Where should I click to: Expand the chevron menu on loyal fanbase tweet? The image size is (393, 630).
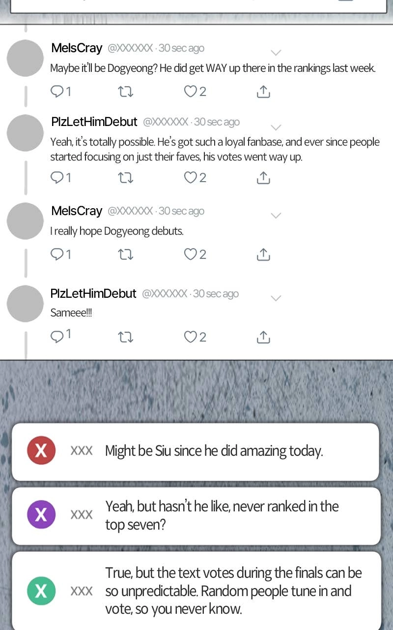[276, 127]
